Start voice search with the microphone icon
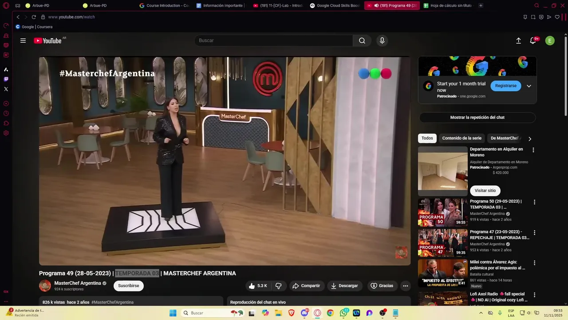The height and width of the screenshot is (320, 568). coord(382,40)
